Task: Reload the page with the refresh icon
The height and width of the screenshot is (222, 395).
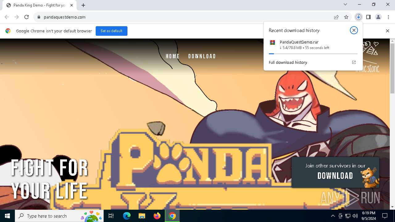Action: pos(27,17)
